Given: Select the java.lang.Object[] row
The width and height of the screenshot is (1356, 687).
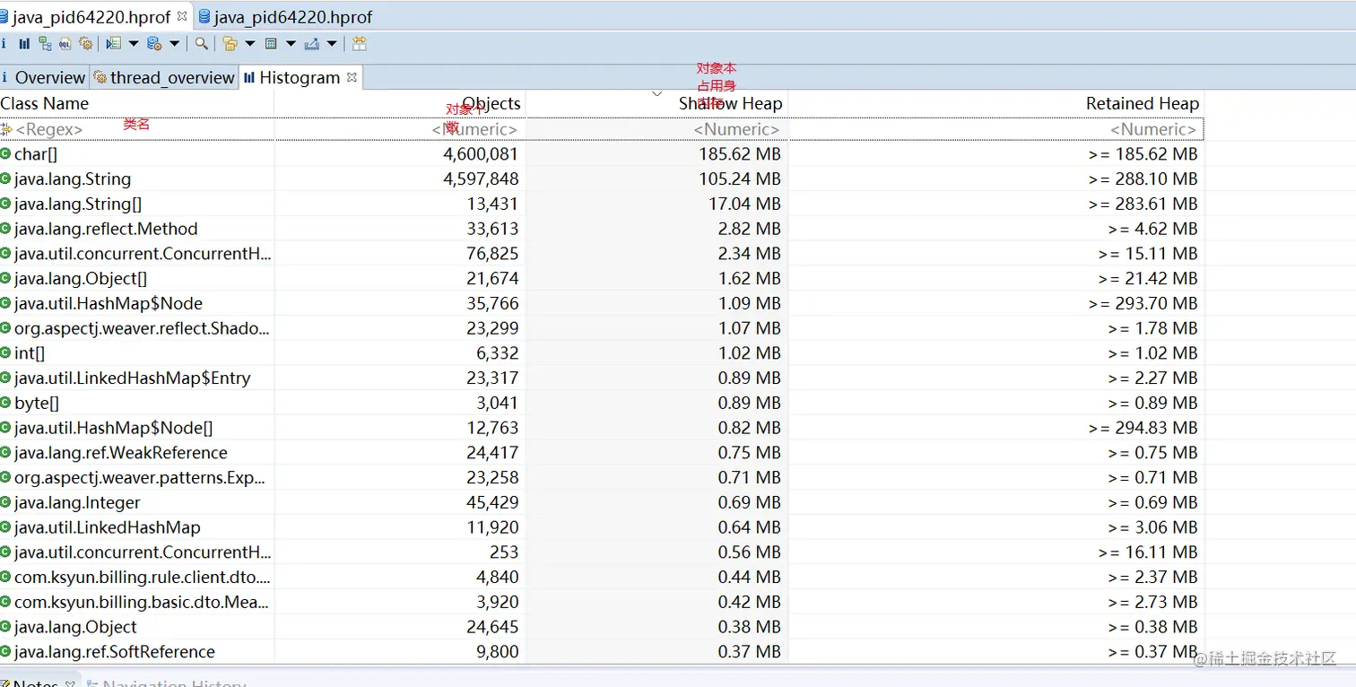Looking at the screenshot, I should [x=602, y=278].
